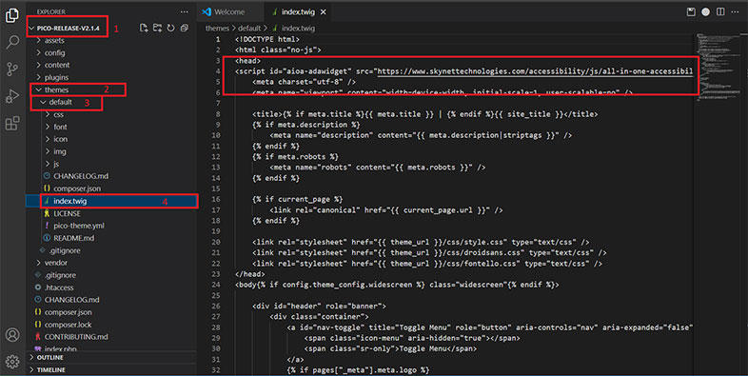
Task: Expand the css folder
Action: tap(58, 114)
